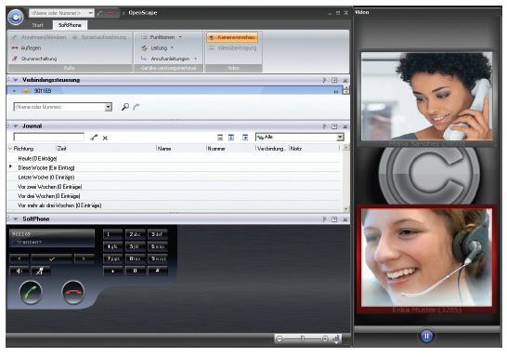Click the softphone star key
The height and width of the screenshot is (357, 507).
coord(112,271)
